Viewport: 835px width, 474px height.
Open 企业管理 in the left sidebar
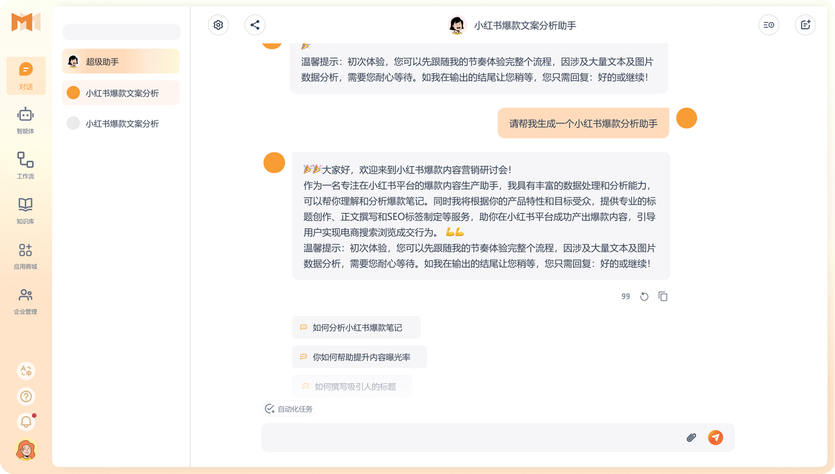[x=25, y=301]
